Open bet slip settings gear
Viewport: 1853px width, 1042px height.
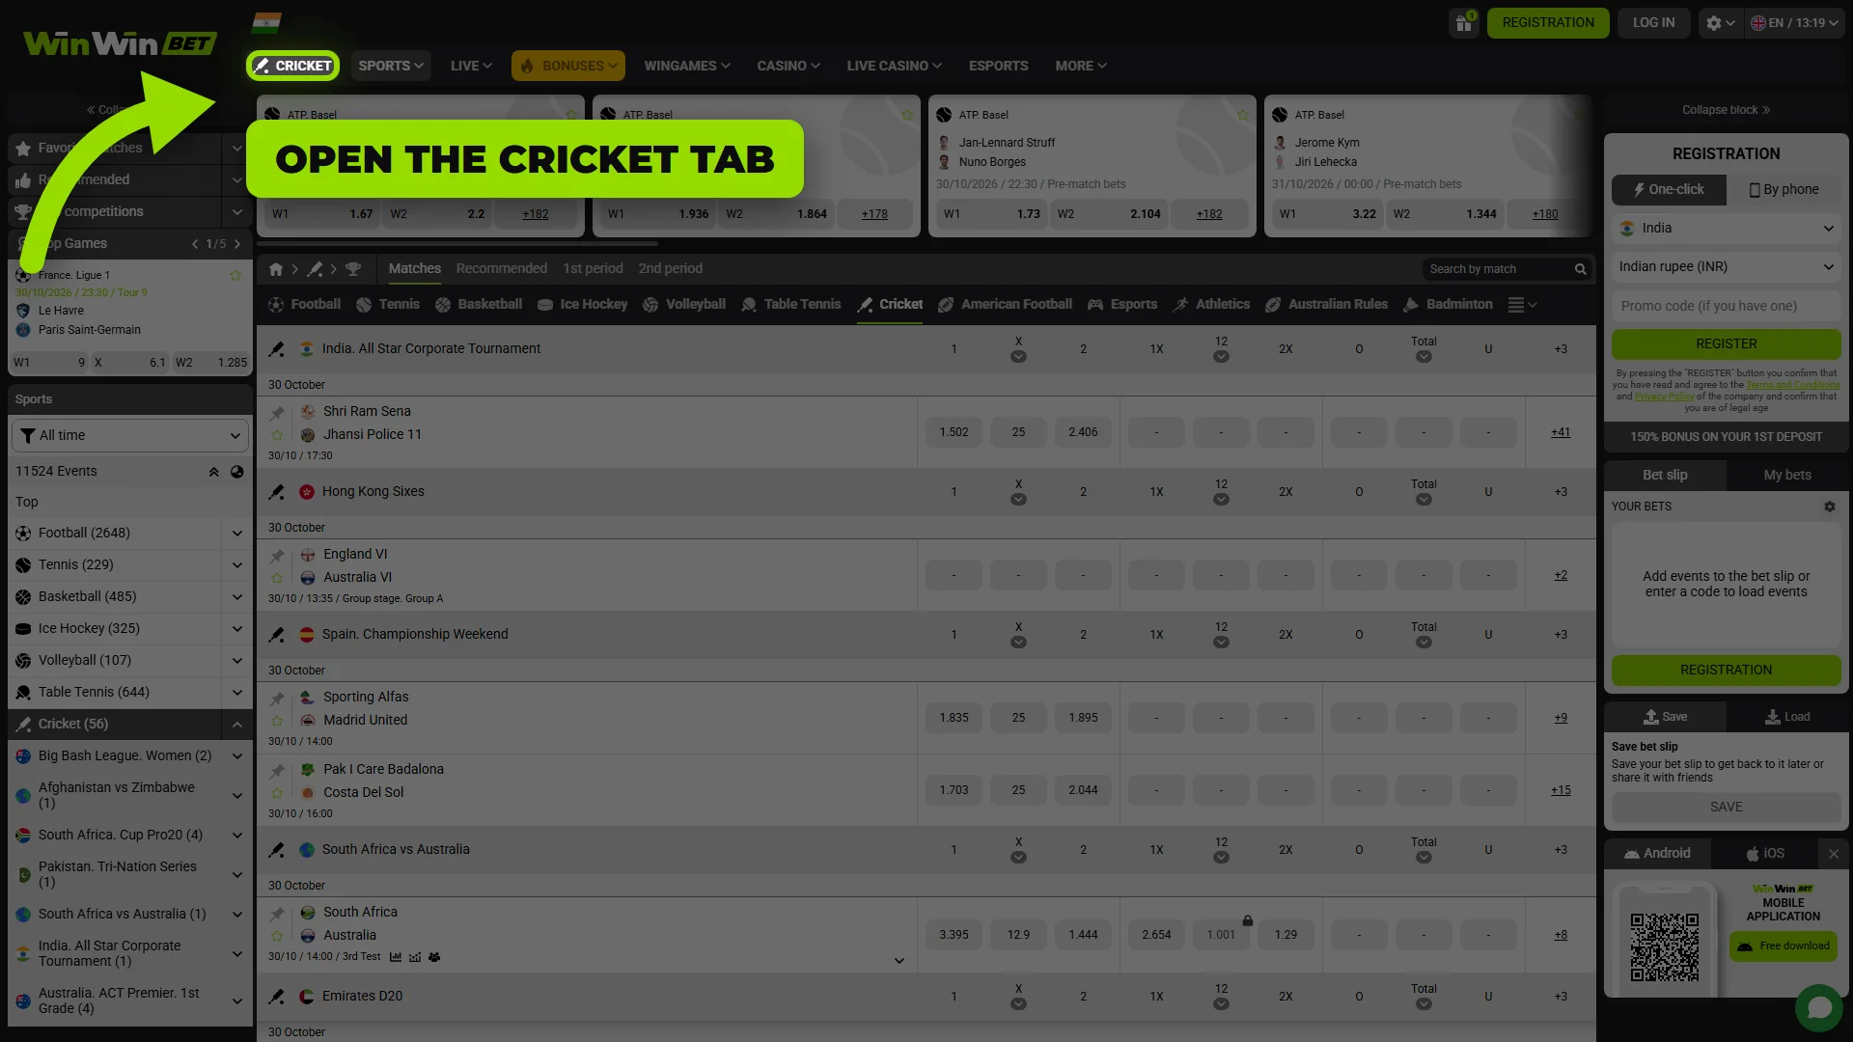[x=1829, y=507]
